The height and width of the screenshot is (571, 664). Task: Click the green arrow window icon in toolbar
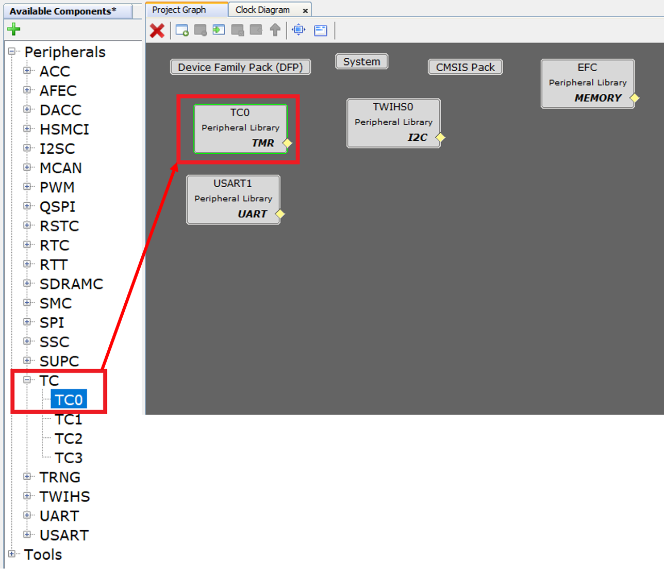(219, 30)
